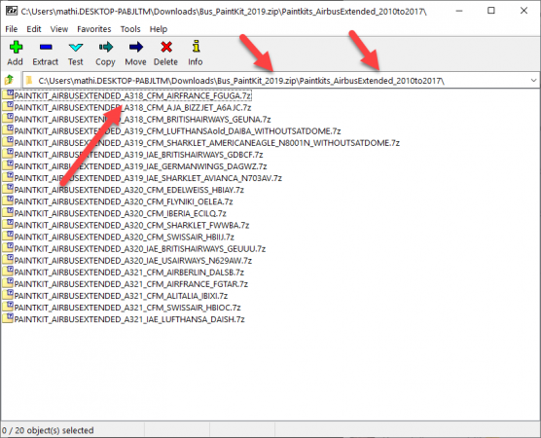Open the Favorites menu
Screen dimensions: 541x438
tap(93, 29)
